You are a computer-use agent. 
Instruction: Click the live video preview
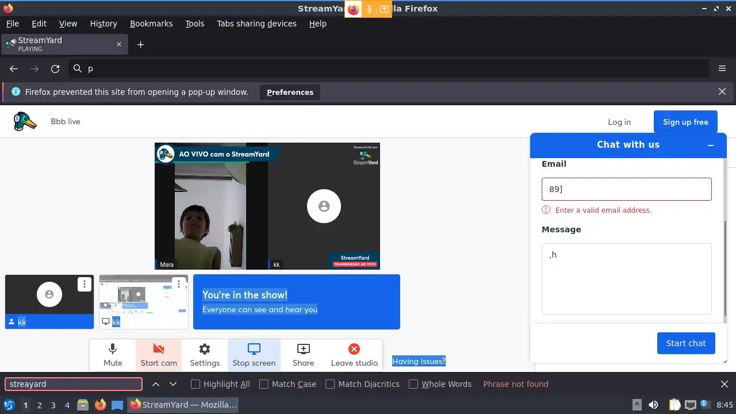pos(267,206)
